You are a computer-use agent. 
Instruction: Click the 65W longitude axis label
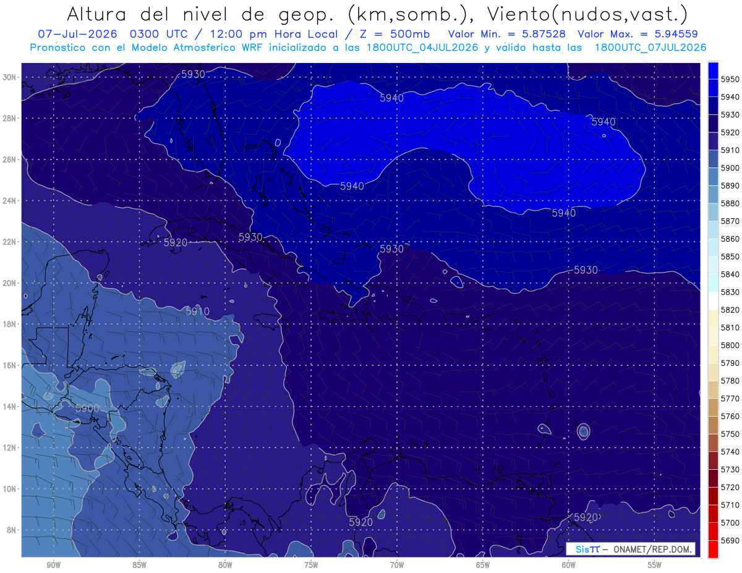(483, 565)
